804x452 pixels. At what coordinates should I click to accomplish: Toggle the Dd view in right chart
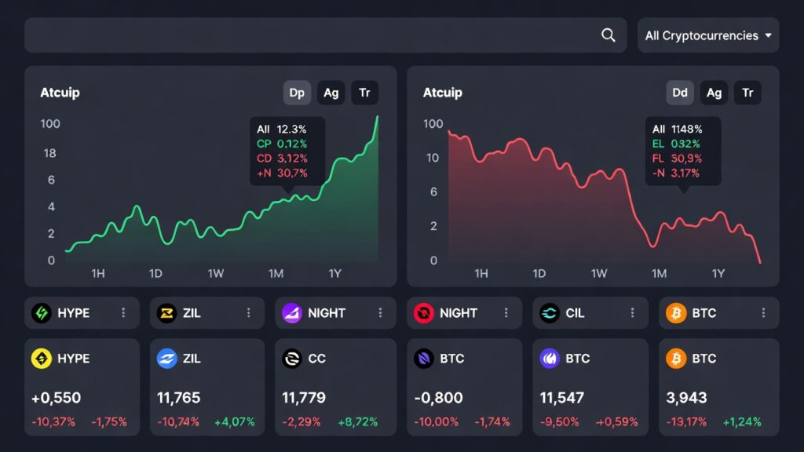(x=680, y=93)
